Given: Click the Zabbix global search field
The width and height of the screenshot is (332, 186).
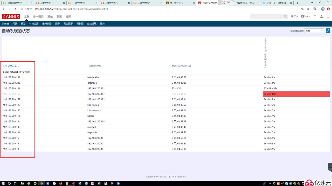Looking at the screenshot, I should tap(267, 16).
